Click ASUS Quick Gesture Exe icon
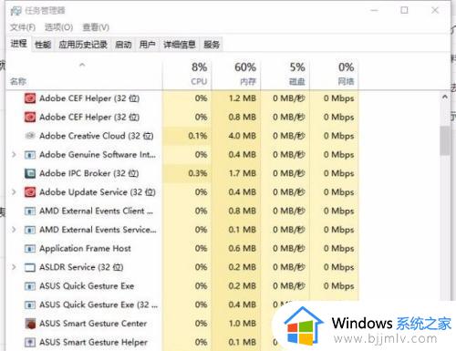The width and height of the screenshot is (456, 351). (30, 286)
